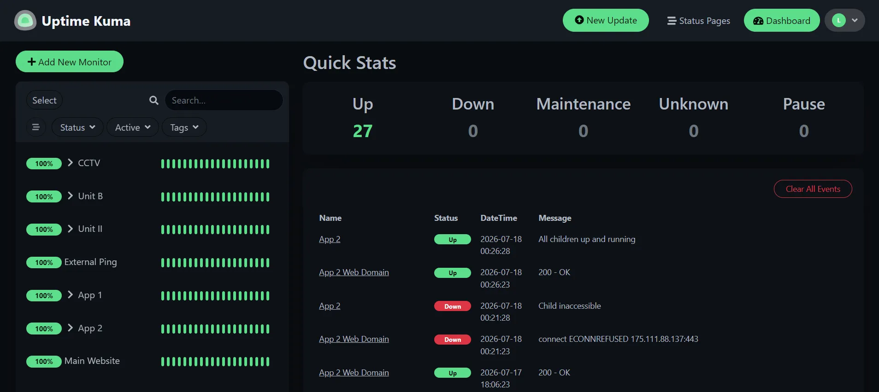Click the Up count 27
The height and width of the screenshot is (392, 879).
point(363,131)
